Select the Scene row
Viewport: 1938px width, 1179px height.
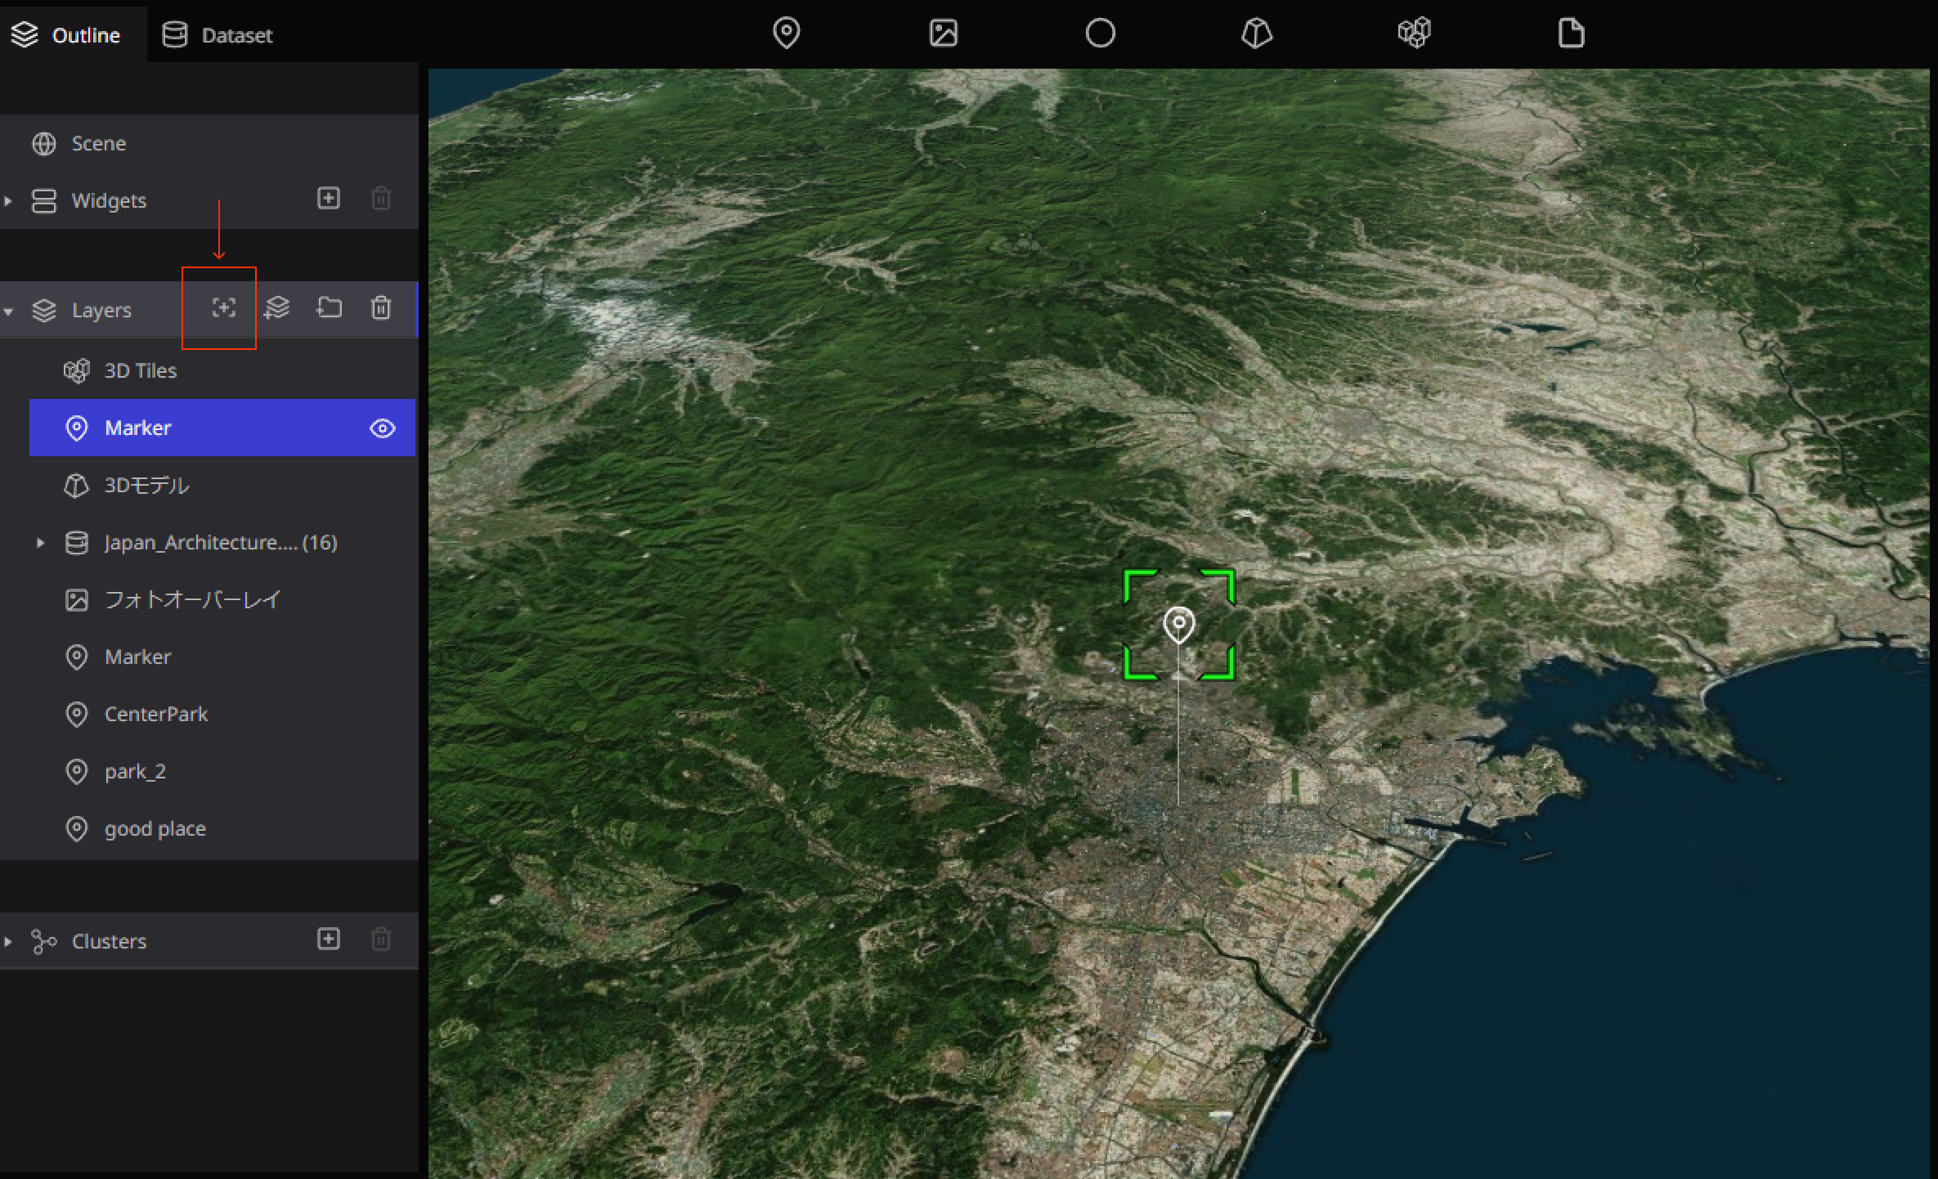pyautogui.click(x=209, y=143)
